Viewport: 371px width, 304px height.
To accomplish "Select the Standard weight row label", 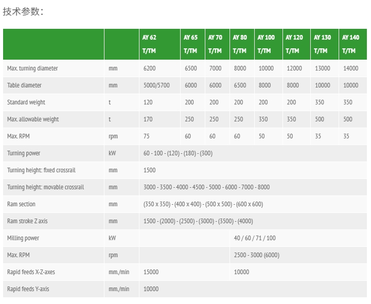I will [x=26, y=102].
